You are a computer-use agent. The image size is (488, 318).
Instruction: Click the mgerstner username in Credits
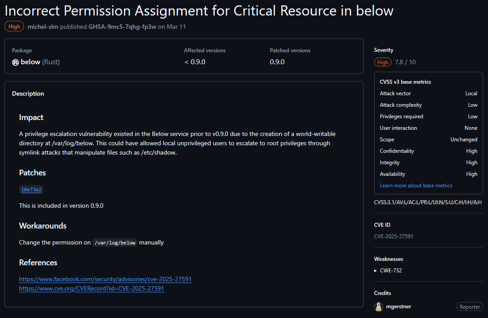click(x=399, y=306)
